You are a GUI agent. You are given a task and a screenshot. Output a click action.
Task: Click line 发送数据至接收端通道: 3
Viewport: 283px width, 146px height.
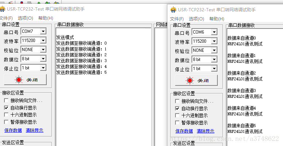coord(82,61)
